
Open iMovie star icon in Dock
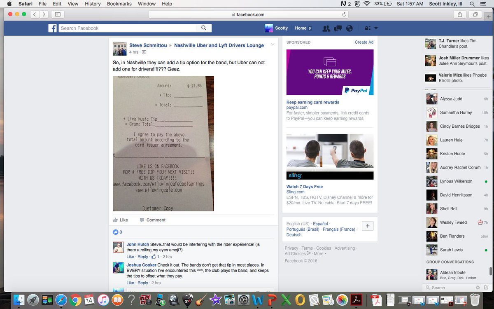[215, 300]
